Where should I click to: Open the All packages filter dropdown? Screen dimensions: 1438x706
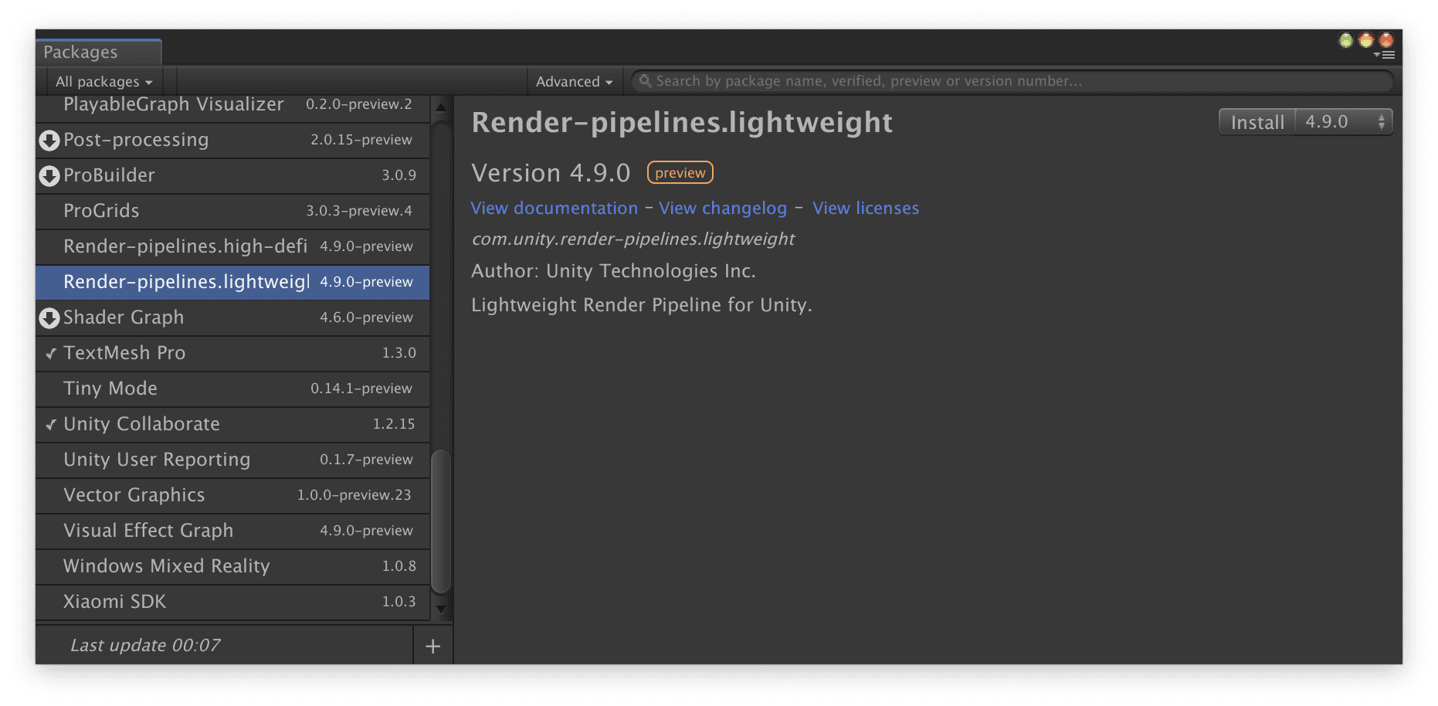[103, 82]
